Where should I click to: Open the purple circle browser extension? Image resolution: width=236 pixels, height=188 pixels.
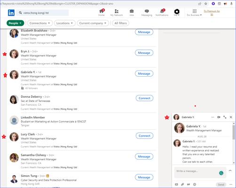(x=213, y=4)
